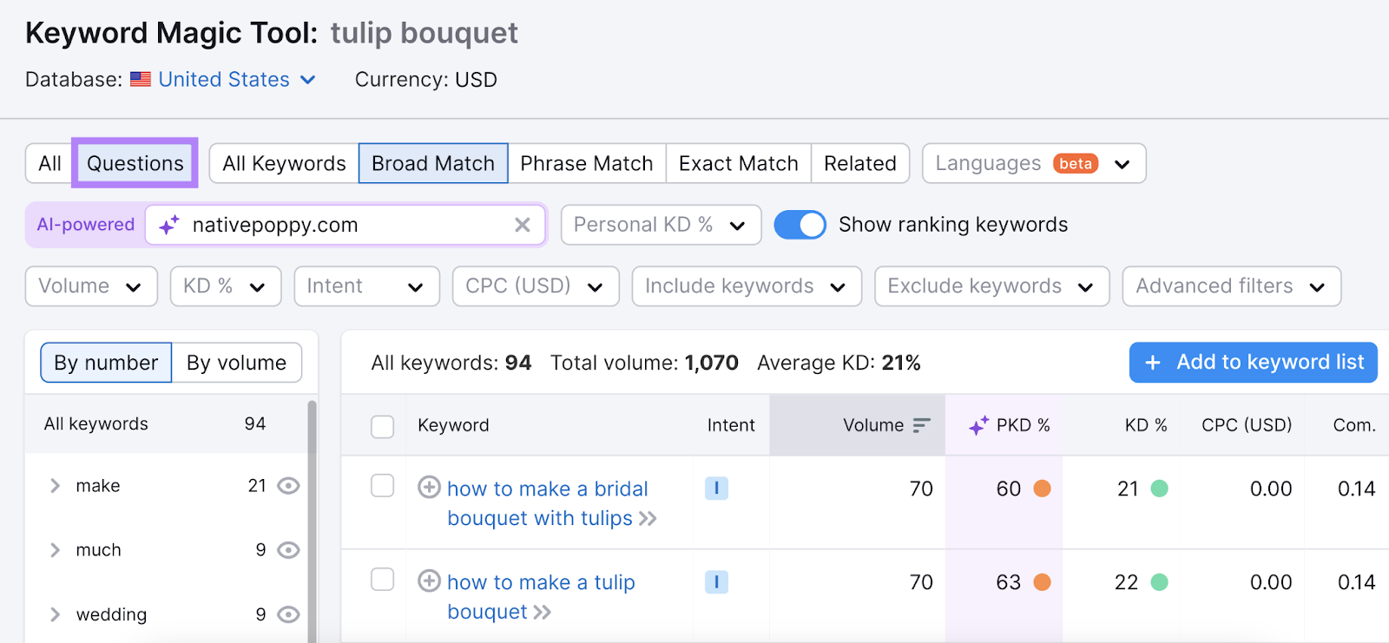The width and height of the screenshot is (1389, 643).
Task: Open the 'how to make a tulip bouquet' keyword link
Action: pyautogui.click(x=539, y=582)
